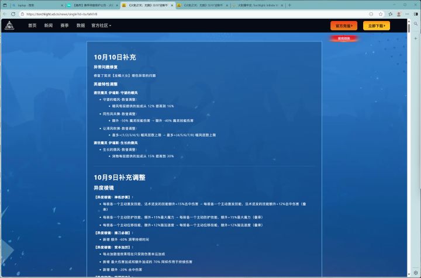Close the active 火炬之光 third tab

172,5
